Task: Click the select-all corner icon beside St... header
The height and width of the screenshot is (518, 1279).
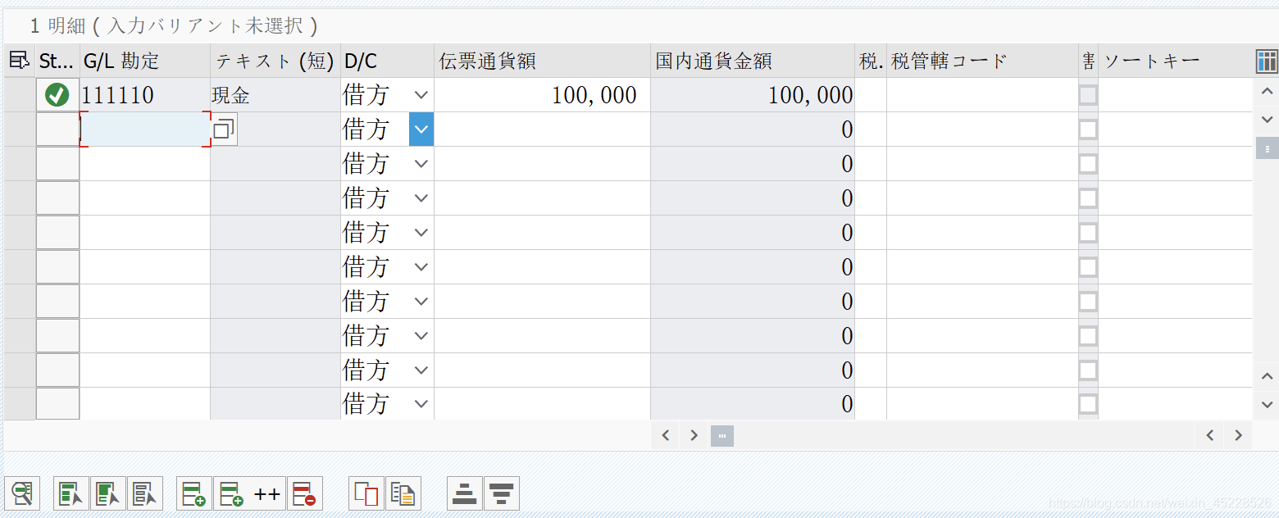Action: coord(19,61)
